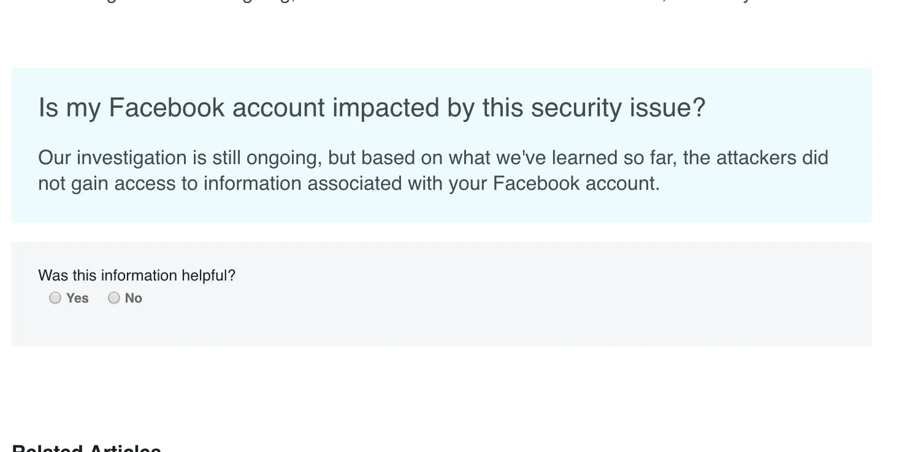Click the Related Articles heading
Viewport: 910px width, 452px height.
tap(86, 448)
